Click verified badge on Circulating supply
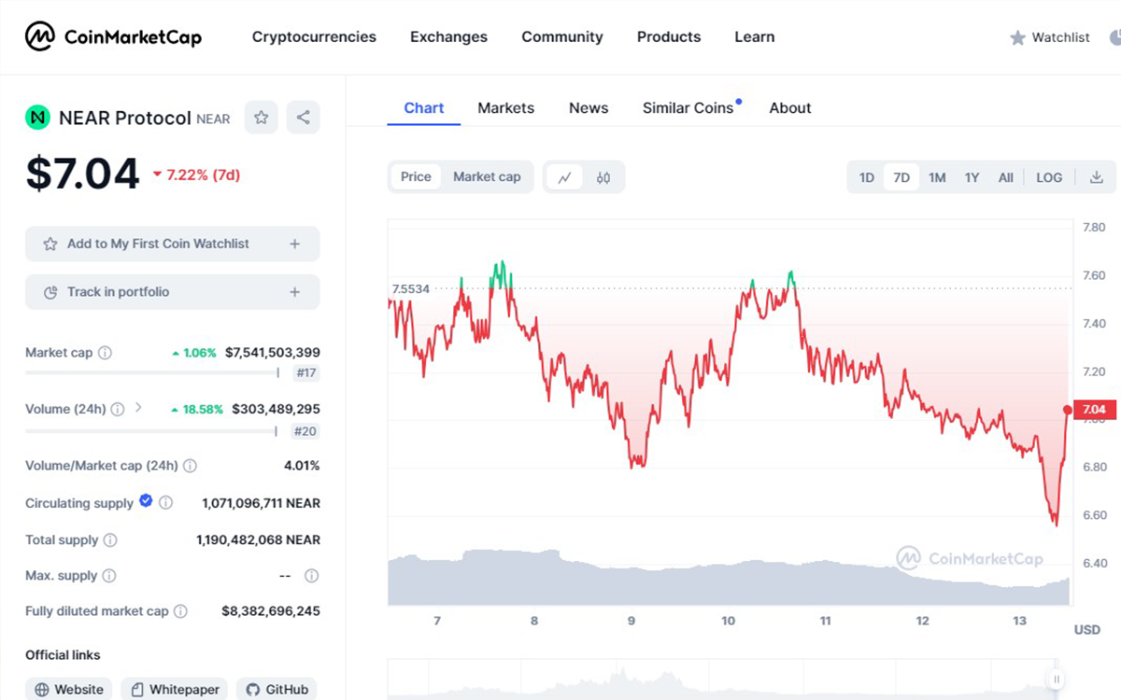This screenshot has width=1121, height=700. coord(146,502)
